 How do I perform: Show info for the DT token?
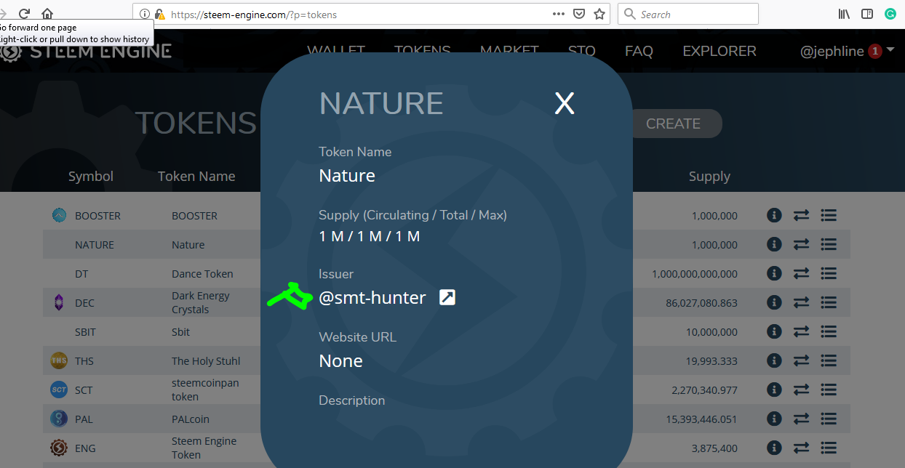(x=775, y=273)
